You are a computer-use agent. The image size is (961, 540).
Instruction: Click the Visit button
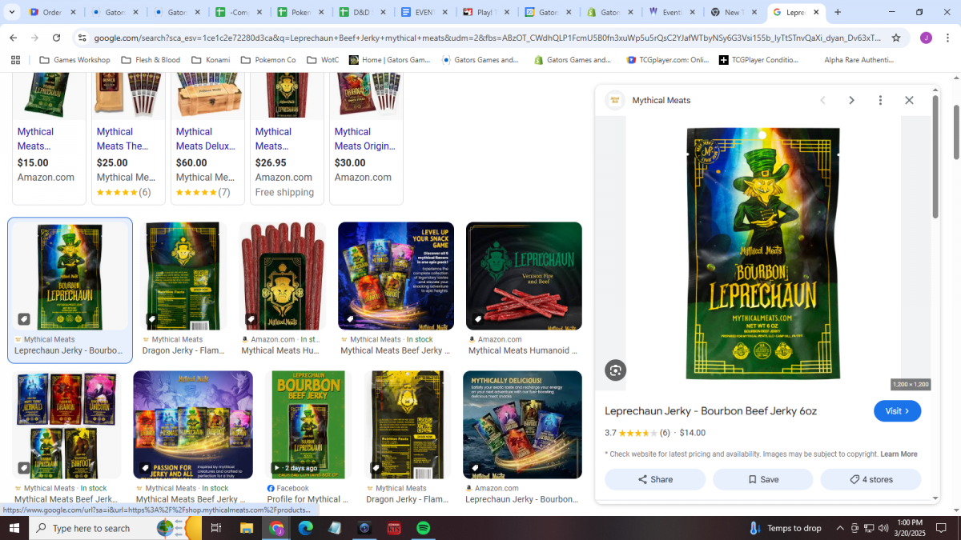tap(897, 411)
